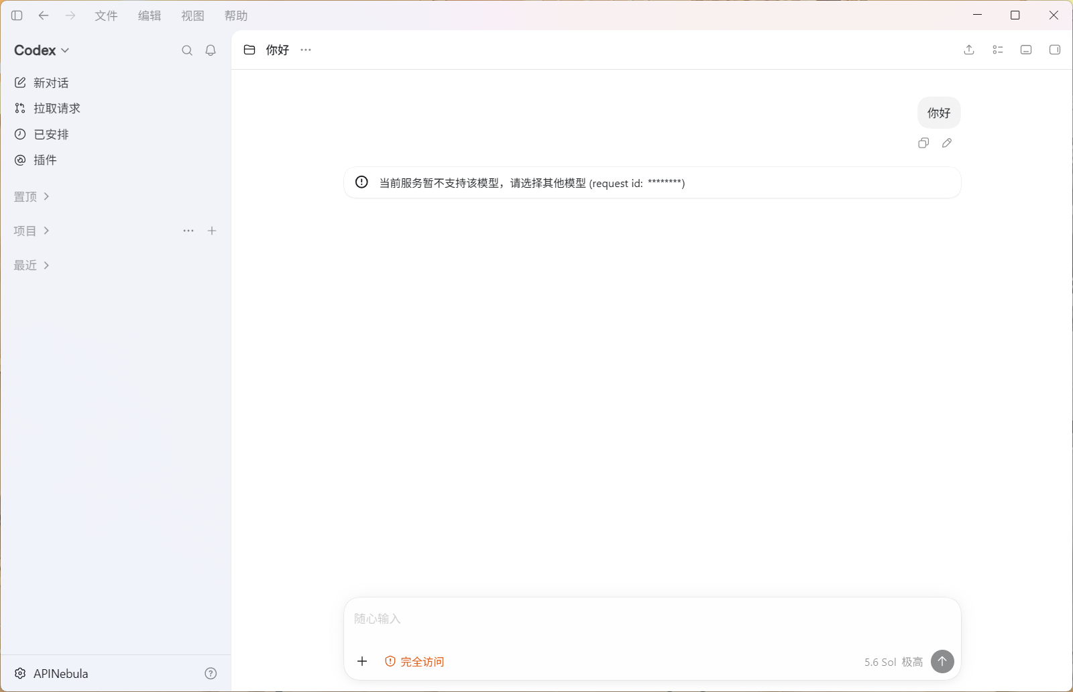Click the error message text
Image resolution: width=1073 pixels, height=692 pixels.
[532, 183]
